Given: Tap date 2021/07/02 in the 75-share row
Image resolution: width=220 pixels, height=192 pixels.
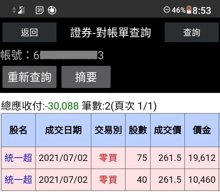Looking at the screenshot, I should [x=63, y=158].
